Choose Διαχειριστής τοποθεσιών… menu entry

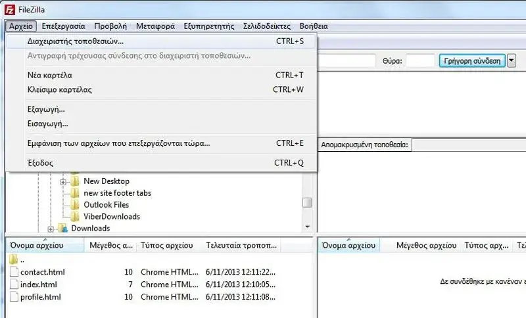coord(161,41)
